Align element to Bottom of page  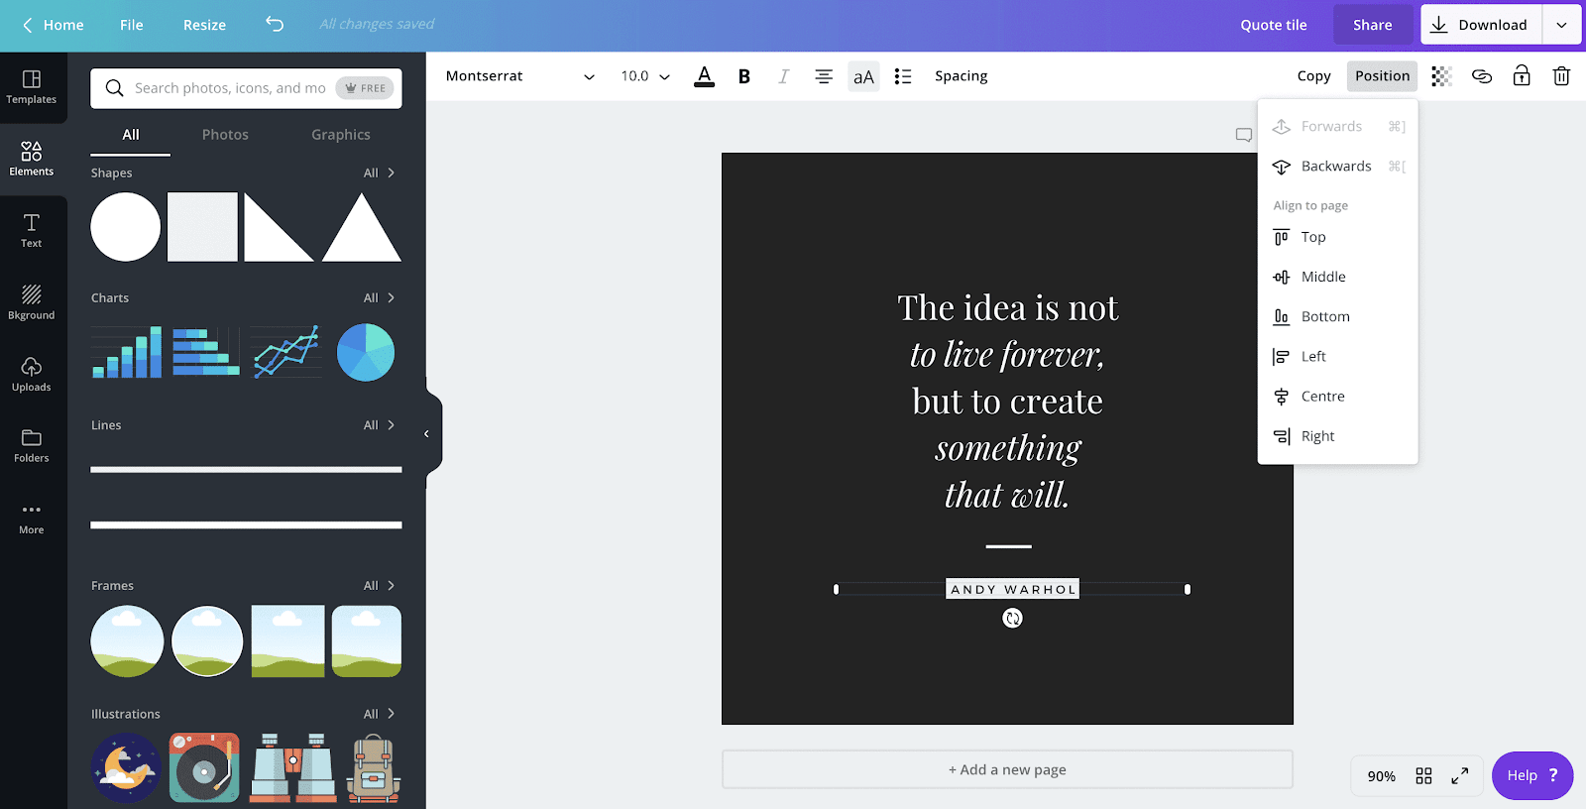1338,316
